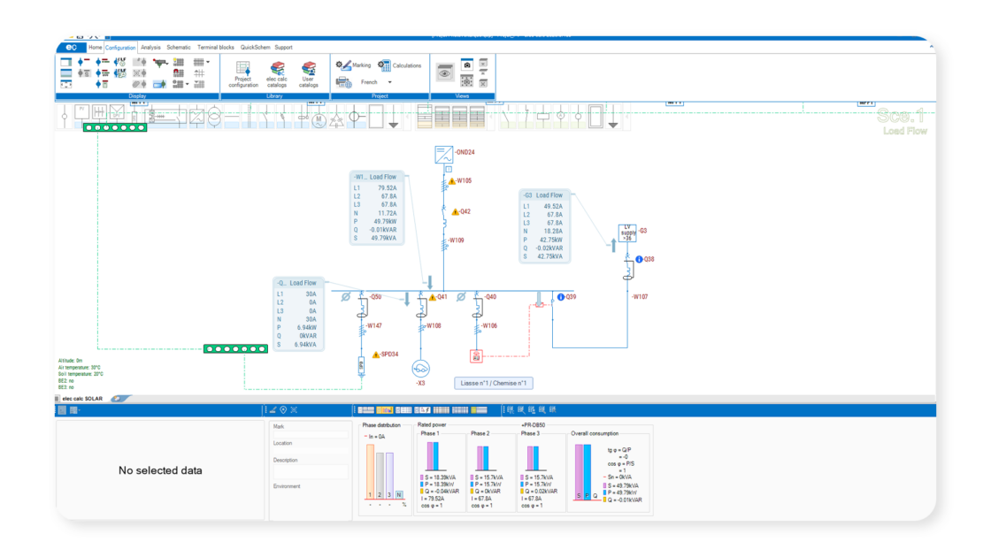Click the info indicator next to Q39

coord(560,297)
